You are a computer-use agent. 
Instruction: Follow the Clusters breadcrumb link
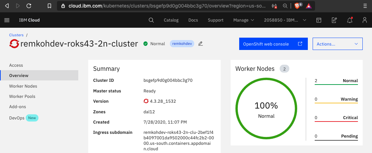tap(16, 35)
